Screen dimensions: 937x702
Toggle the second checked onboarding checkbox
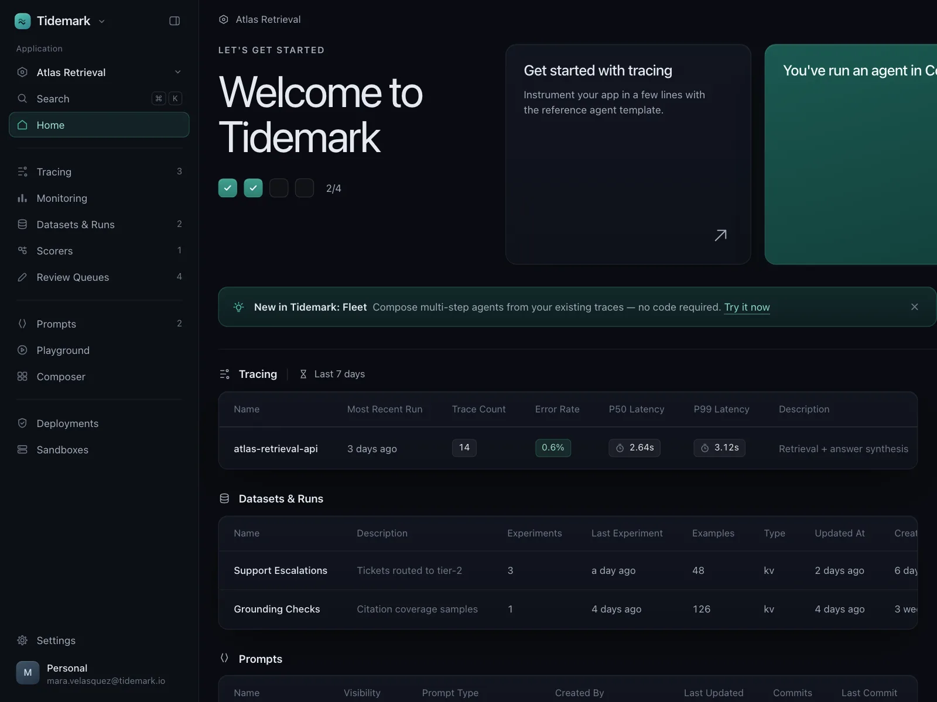tap(253, 188)
